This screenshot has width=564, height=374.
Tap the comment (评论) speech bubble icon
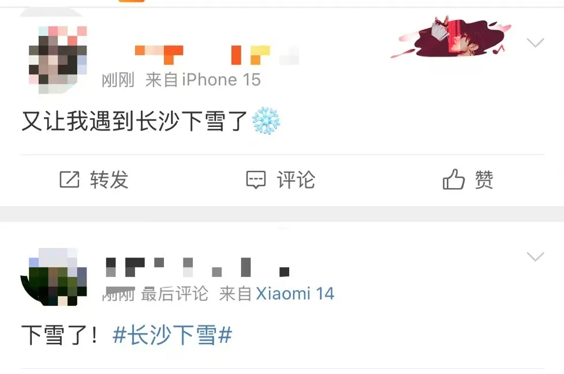pos(256,180)
